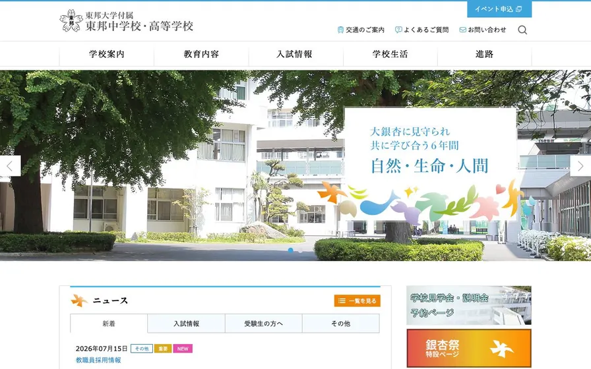This screenshot has height=369, width=591.
Task: Open 学校案内 menu
Action: click(x=107, y=54)
